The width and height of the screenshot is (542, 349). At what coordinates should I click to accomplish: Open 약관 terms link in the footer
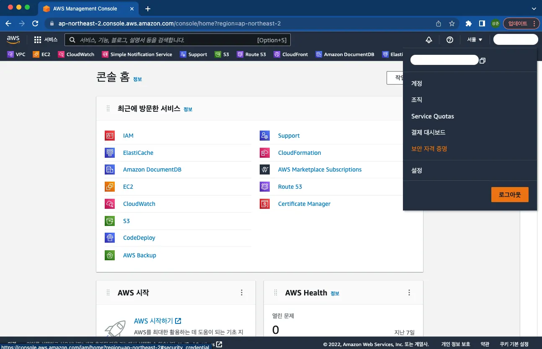coord(485,344)
